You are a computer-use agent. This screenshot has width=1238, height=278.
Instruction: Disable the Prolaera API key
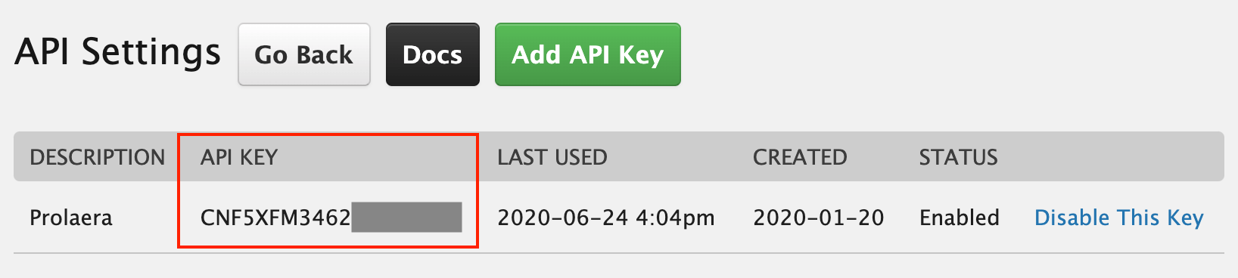tap(1118, 218)
